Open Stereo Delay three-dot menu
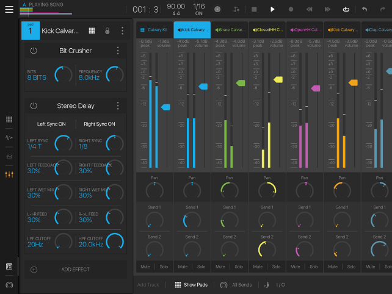Screen dimensions: 392x294 click(118, 106)
